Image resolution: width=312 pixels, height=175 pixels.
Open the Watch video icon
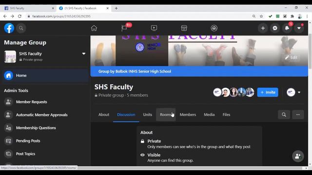pos(154,28)
